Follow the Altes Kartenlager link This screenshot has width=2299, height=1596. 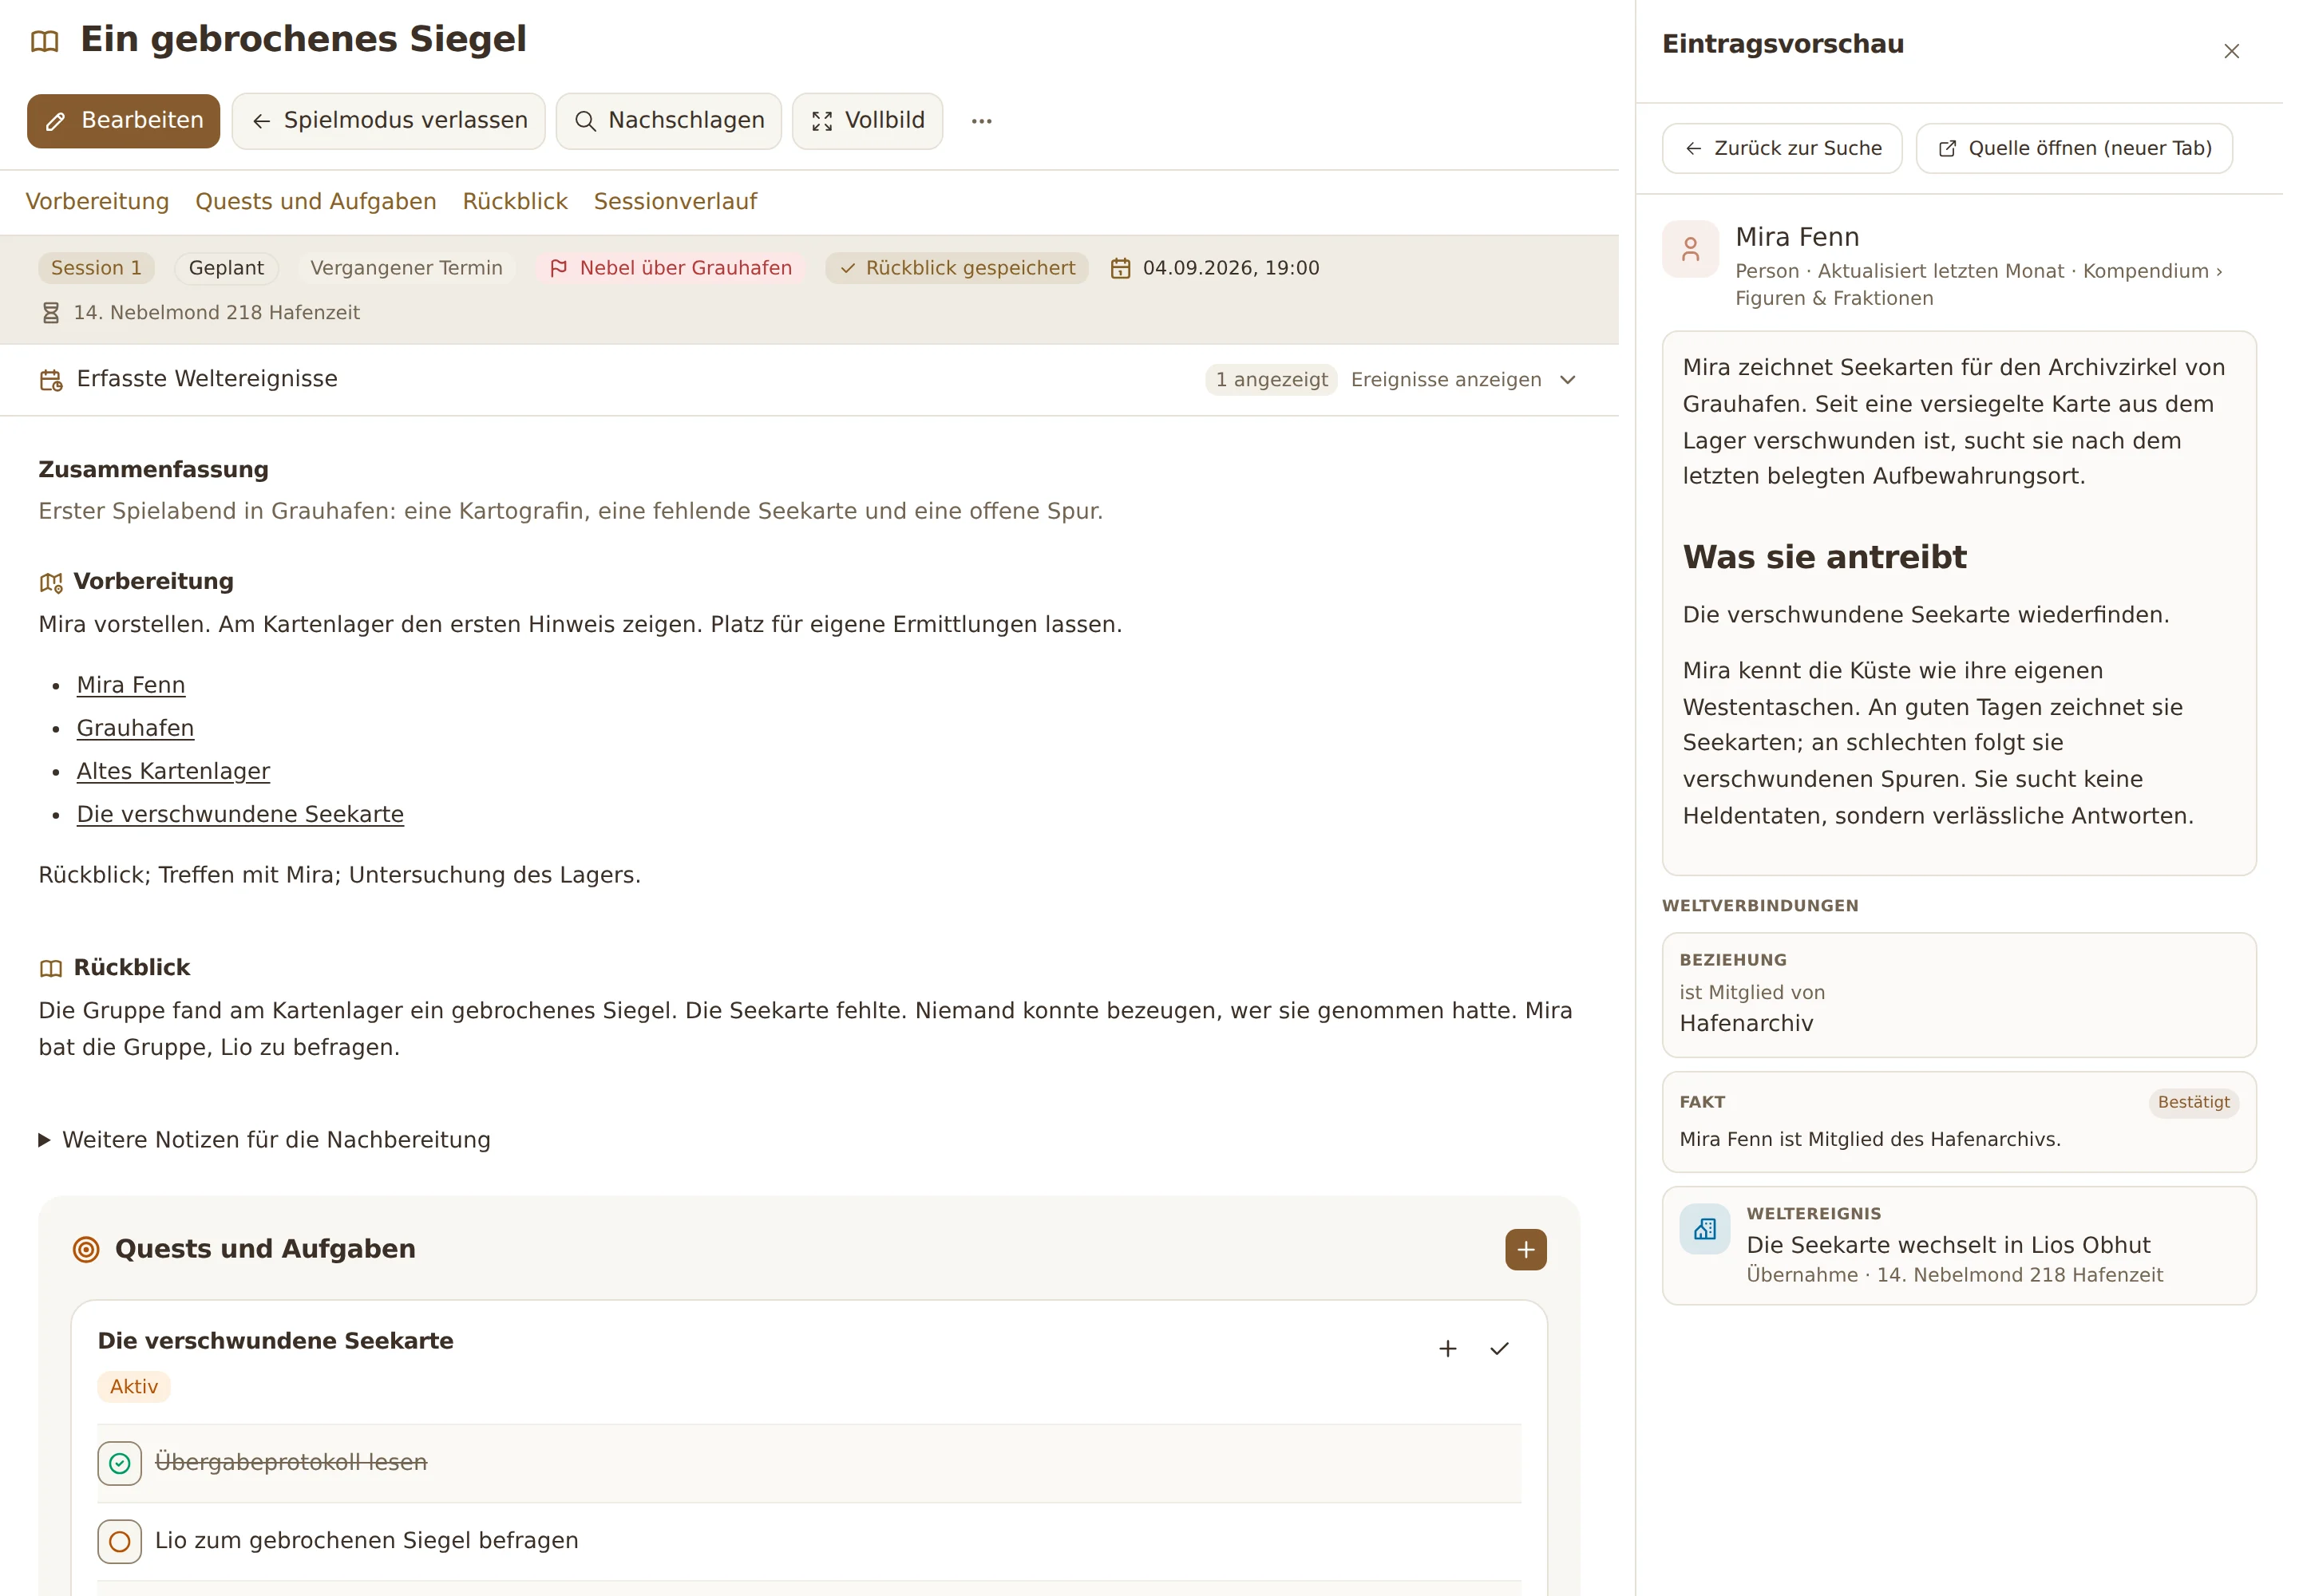[x=173, y=771]
